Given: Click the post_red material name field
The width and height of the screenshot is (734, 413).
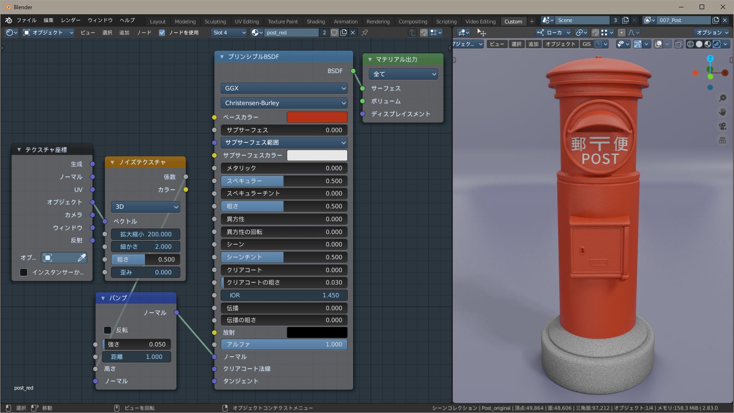Looking at the screenshot, I should (x=292, y=33).
